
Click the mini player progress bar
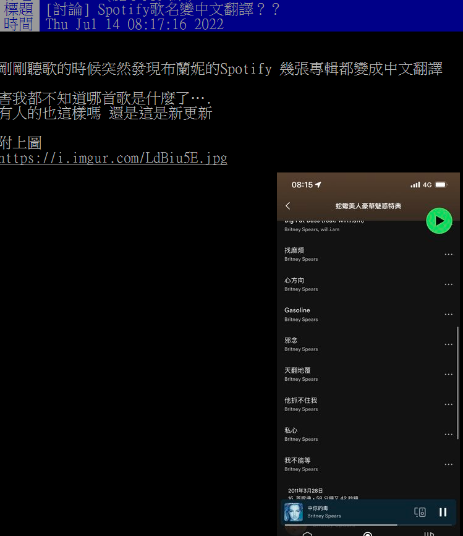click(x=368, y=525)
